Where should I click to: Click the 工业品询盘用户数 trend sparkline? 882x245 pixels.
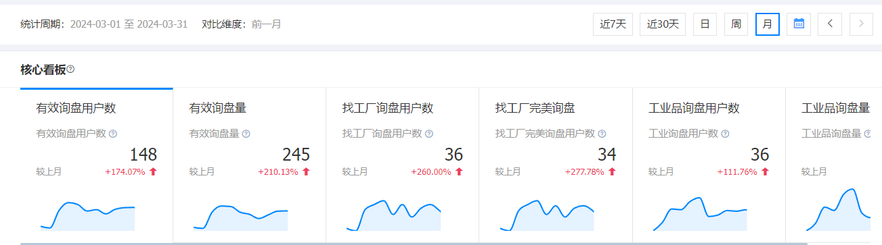click(x=699, y=214)
